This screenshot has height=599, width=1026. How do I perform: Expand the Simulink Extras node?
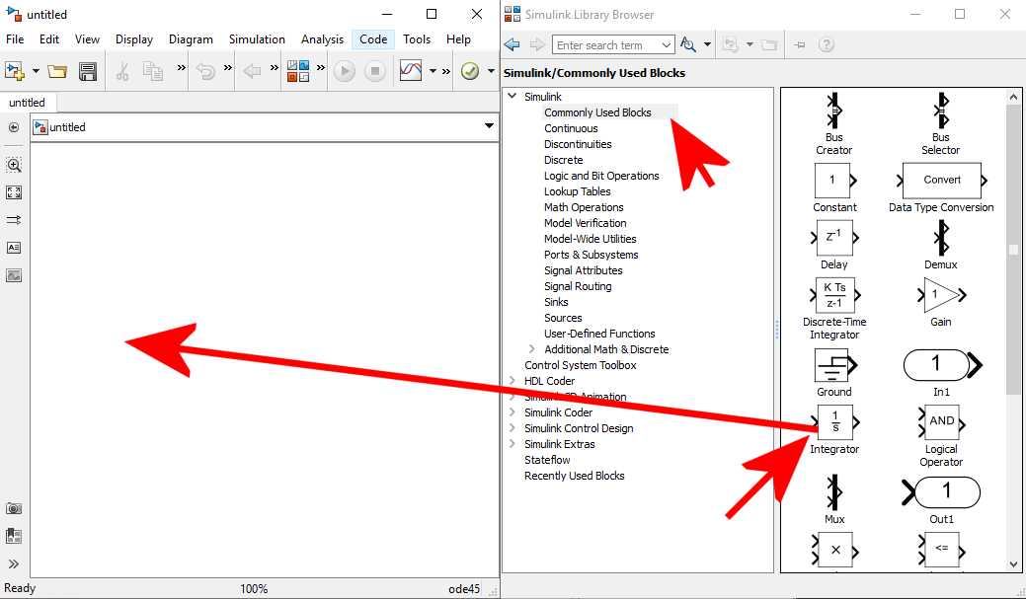[513, 444]
